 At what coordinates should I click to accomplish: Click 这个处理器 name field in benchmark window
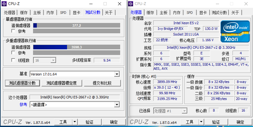click(75, 97)
